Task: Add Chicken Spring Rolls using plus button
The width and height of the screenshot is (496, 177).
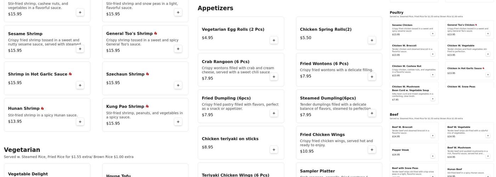Action: tap(372, 40)
